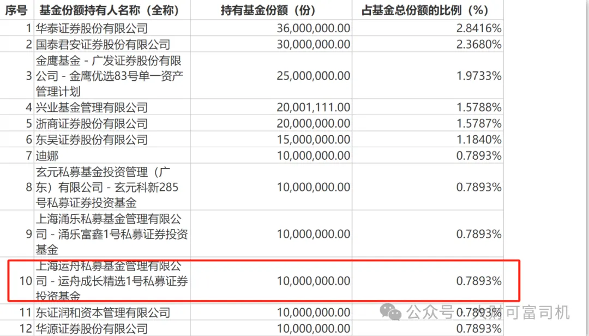Click the 0.7893% cell in 涌乐富鑫1号 row

click(x=479, y=234)
